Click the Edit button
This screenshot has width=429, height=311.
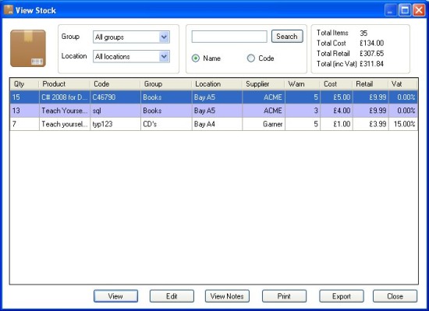(x=172, y=296)
